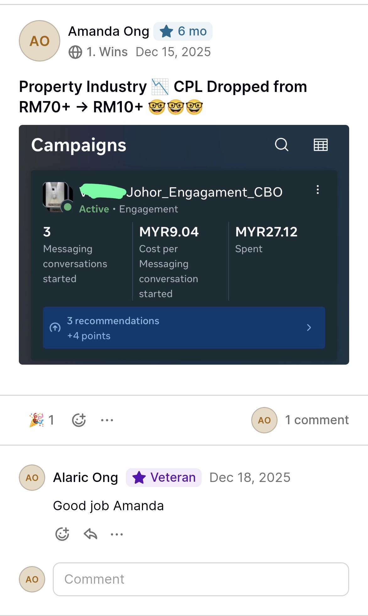
Task: Click the 1 comment link
Action: 317,420
